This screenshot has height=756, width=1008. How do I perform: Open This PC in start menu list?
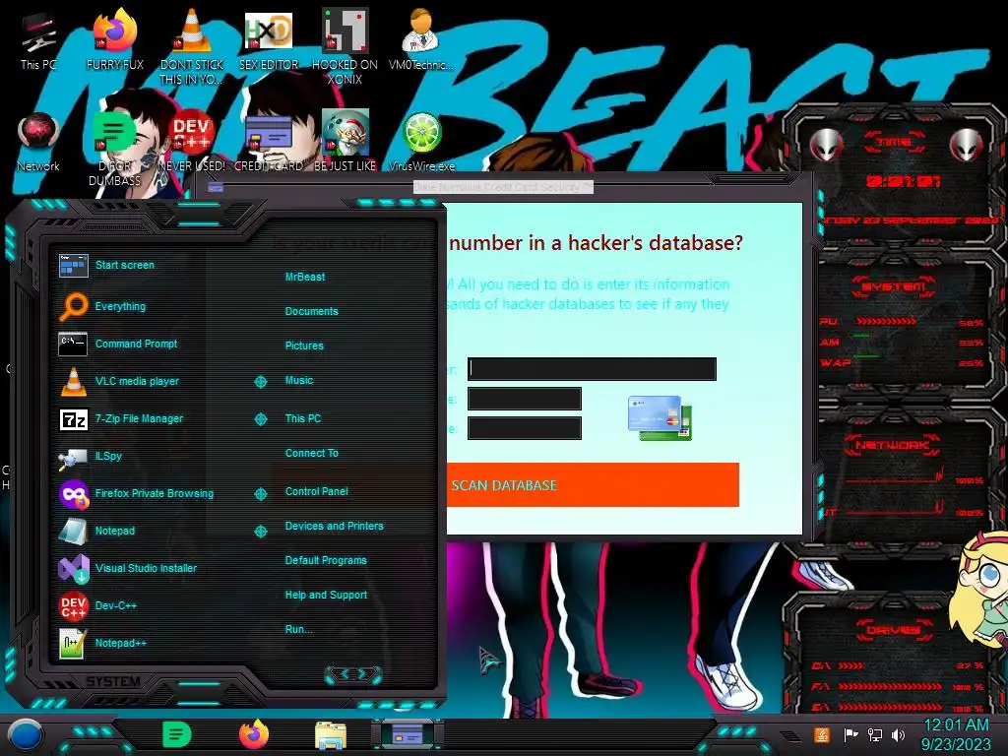(x=303, y=418)
